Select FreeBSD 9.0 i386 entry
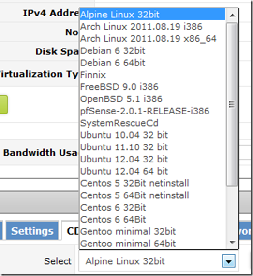 pos(152,87)
